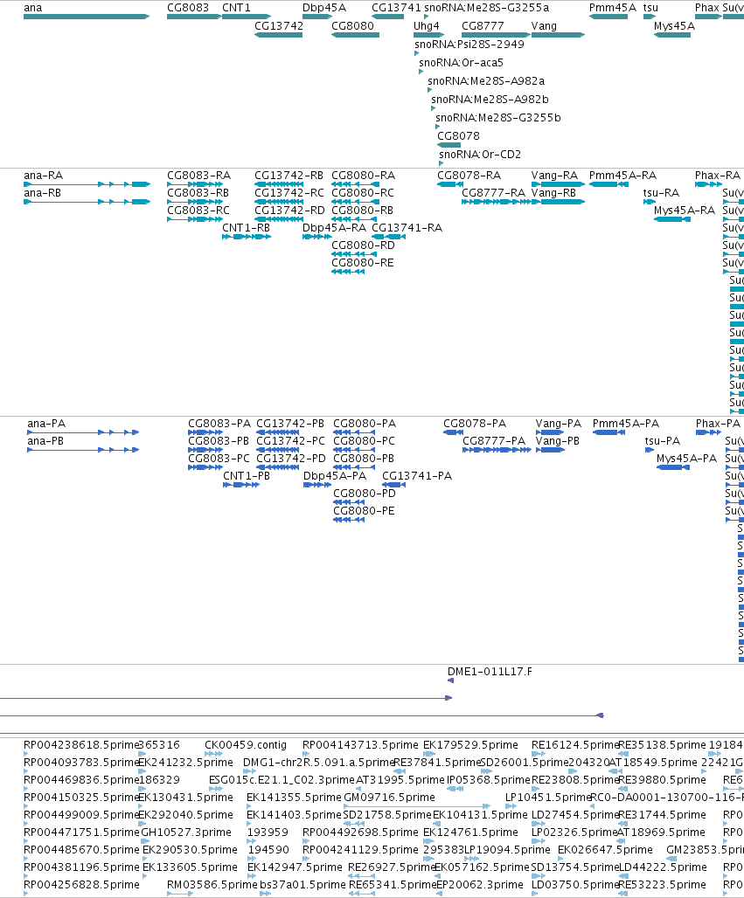Open the CG13742-RD transcript label
The height and width of the screenshot is (898, 744).
pos(289,211)
